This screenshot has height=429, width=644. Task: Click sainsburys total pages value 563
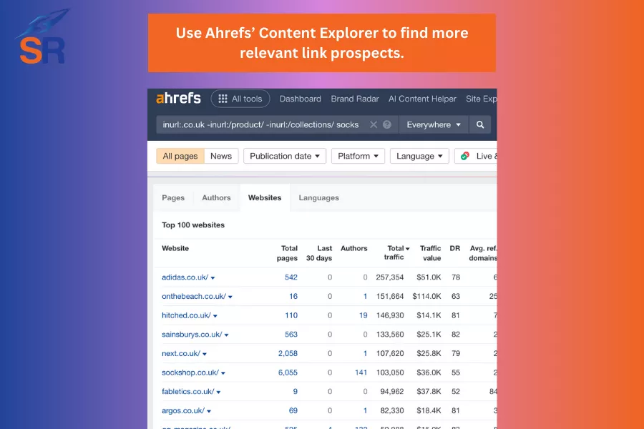tap(291, 335)
